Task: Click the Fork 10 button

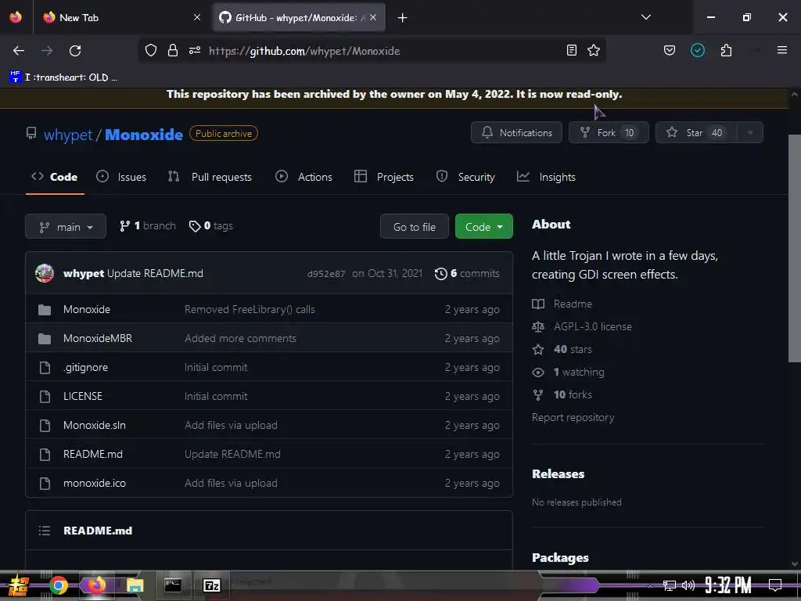Action: click(609, 132)
